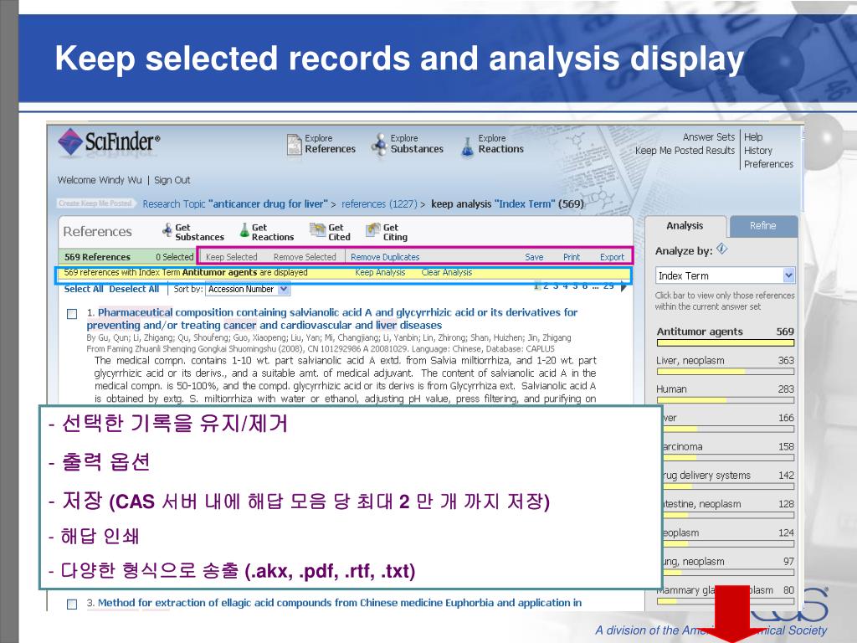
Task: Open Sort by Accession Number dropdown
Action: [248, 289]
